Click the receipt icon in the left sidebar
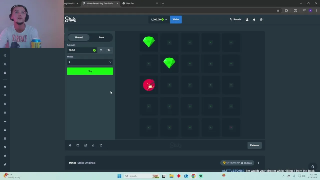 [x=5, y=73]
